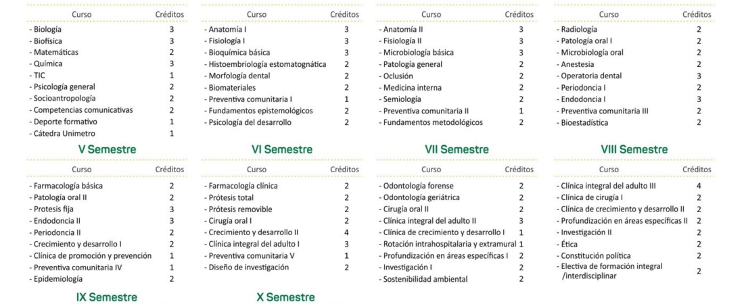Click Clínica integral del adulto III
Screen dimensions: 744x304
pos(605,186)
